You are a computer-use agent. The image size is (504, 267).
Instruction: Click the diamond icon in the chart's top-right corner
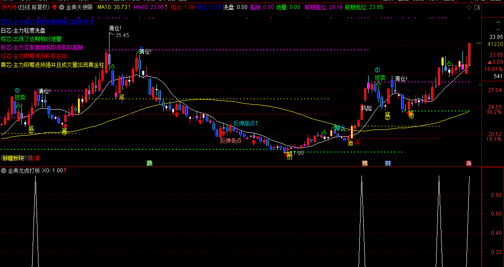[469, 8]
